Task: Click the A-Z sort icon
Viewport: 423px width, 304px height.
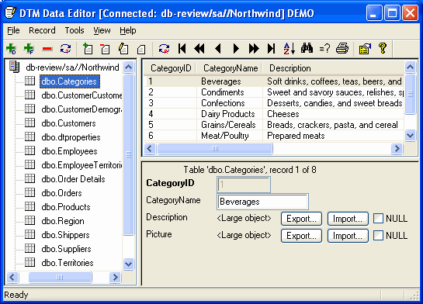Action: 290,49
